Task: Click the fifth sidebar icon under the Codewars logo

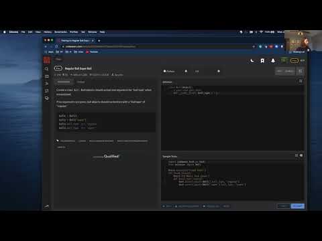Action: pos(46,98)
